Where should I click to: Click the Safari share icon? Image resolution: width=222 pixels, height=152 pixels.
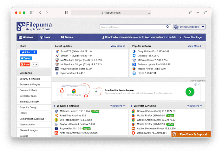[191, 13]
